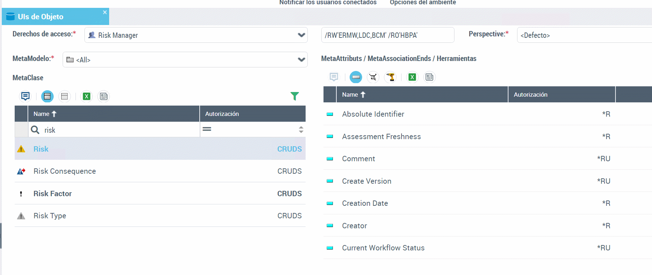Select the Risk Factor row

pos(160,193)
